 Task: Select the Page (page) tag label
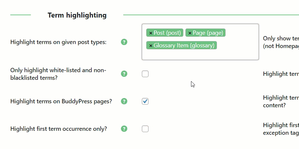tap(208, 33)
